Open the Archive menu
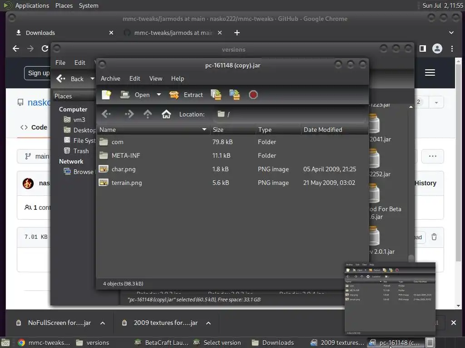 tap(110, 78)
